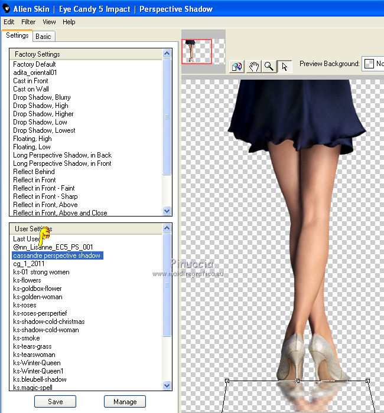The width and height of the screenshot is (384, 413).
Task: Select Long Perspective Shadow, in Front
Action: coord(62,163)
